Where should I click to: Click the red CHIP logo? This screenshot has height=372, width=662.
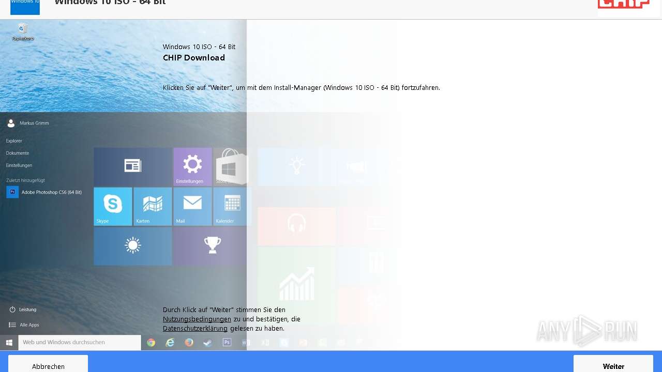coord(624,5)
